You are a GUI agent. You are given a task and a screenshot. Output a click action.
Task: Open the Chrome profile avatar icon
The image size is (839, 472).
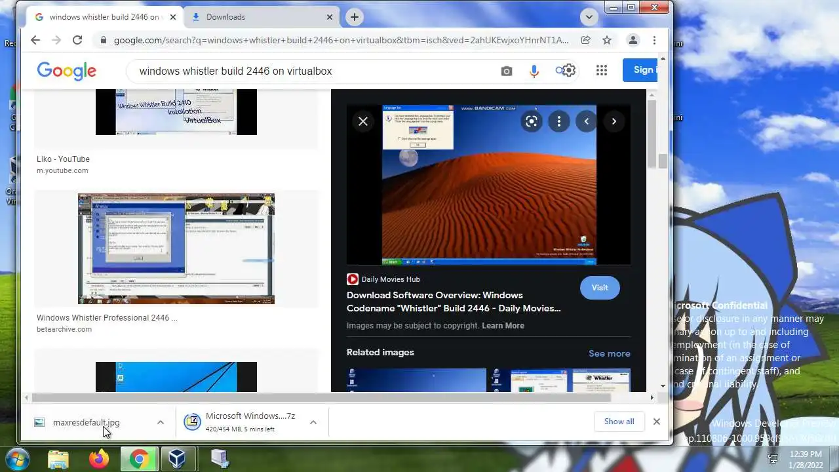coord(633,40)
